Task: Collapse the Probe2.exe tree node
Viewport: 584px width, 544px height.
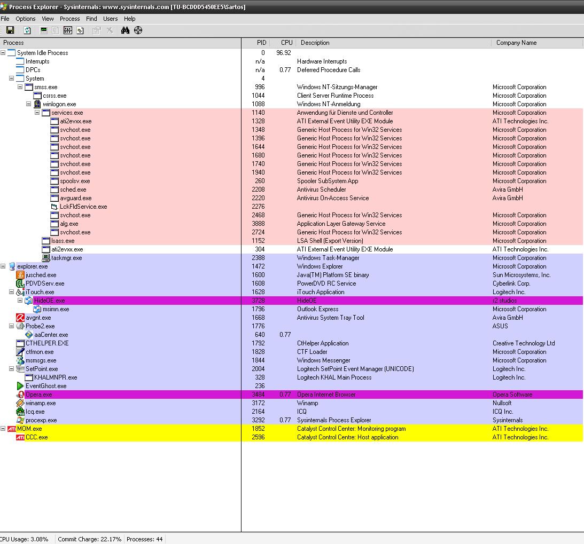Action: (x=12, y=326)
